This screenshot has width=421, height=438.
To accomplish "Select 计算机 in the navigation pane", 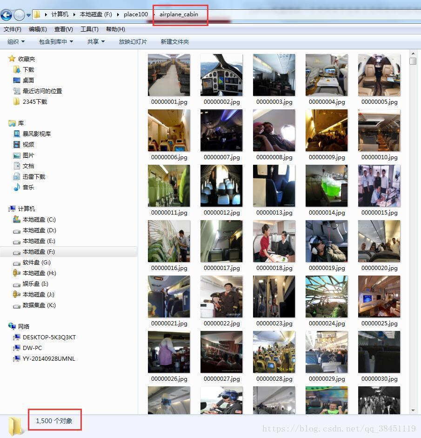I will pyautogui.click(x=26, y=209).
